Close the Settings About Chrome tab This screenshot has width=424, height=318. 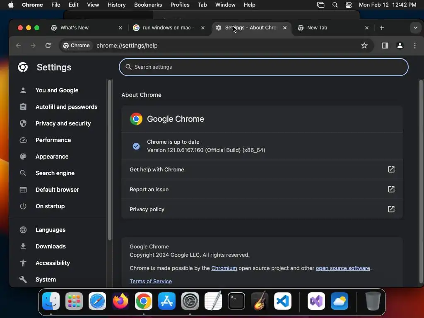pos(285,28)
